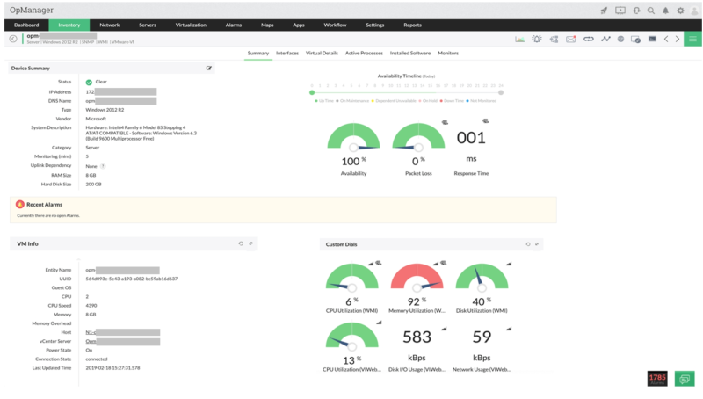703x399 pixels.
Task: Open graph icon for Disk Utilization (WMI) dial
Action: click(509, 264)
